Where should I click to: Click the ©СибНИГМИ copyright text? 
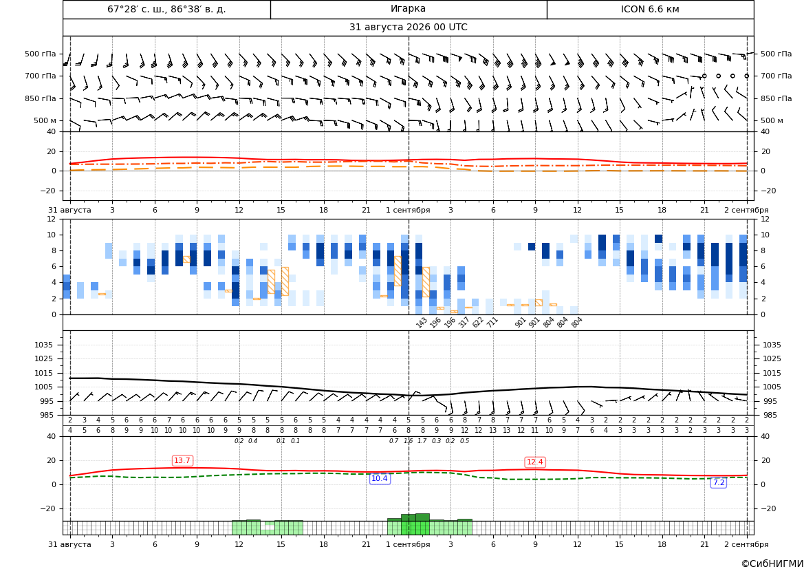tap(772, 563)
